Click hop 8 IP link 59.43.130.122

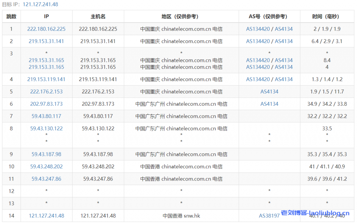pos(46,128)
